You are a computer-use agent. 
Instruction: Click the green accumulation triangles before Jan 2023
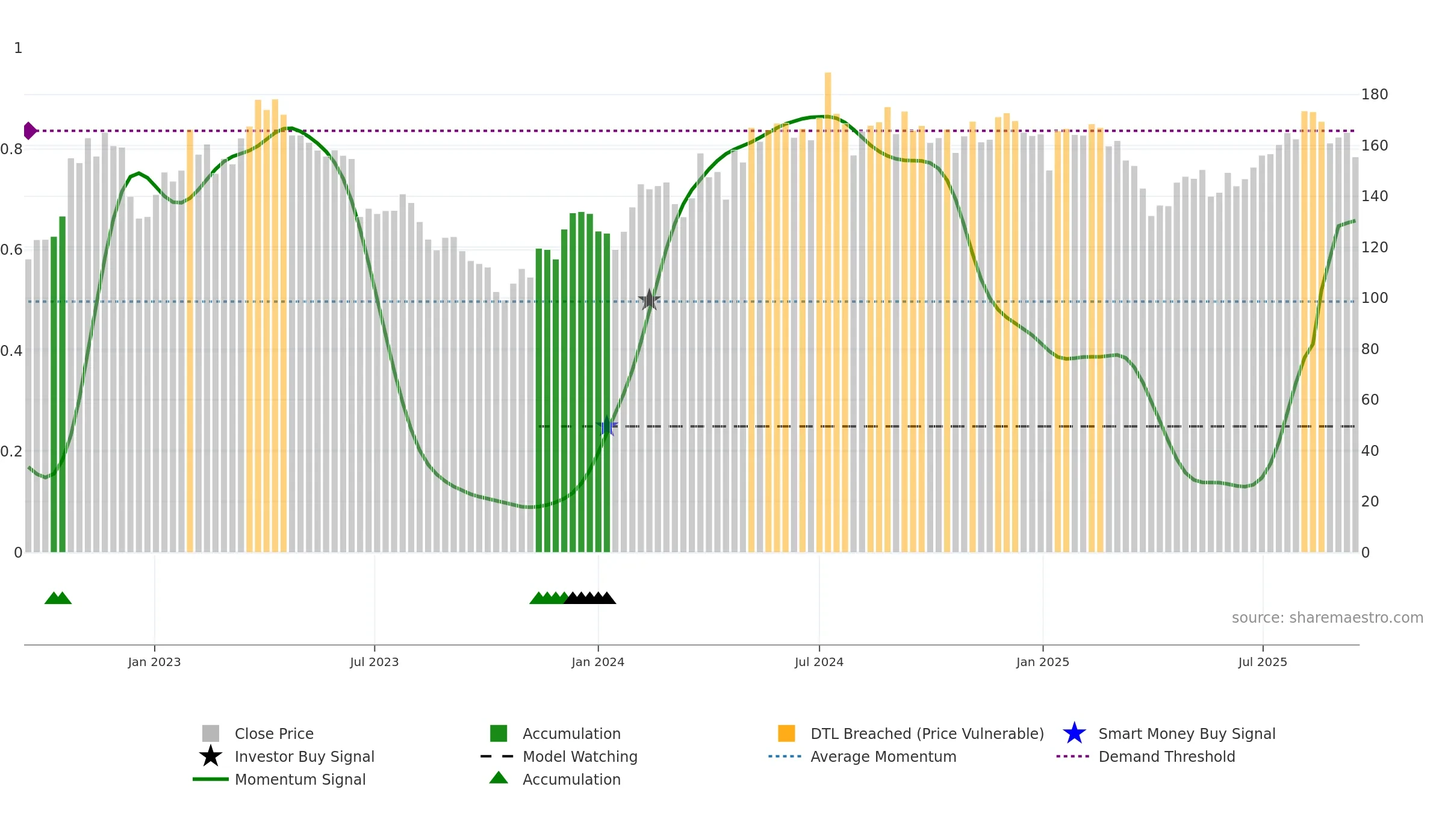click(x=58, y=598)
